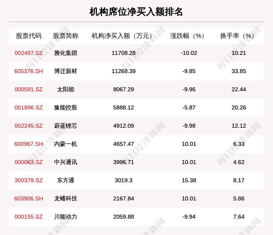This screenshot has width=273, height=235.
Task: Click net buy value 4657.47
Action: pyautogui.click(x=123, y=144)
